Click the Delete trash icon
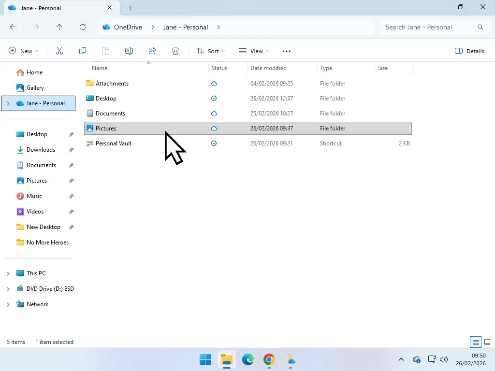Image resolution: width=495 pixels, height=371 pixels. point(175,51)
